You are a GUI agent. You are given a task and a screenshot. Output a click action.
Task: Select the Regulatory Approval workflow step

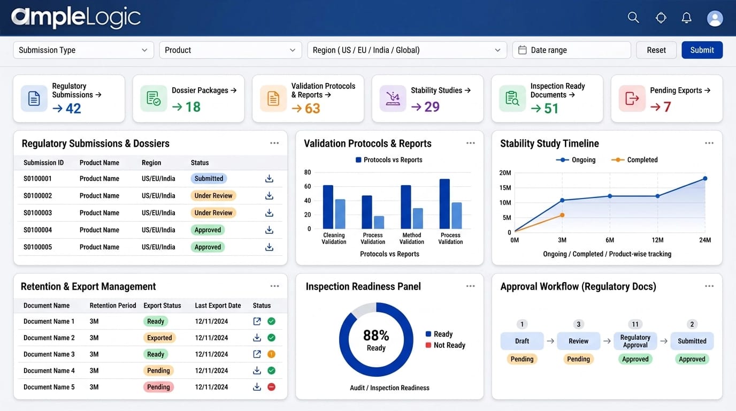coord(635,341)
